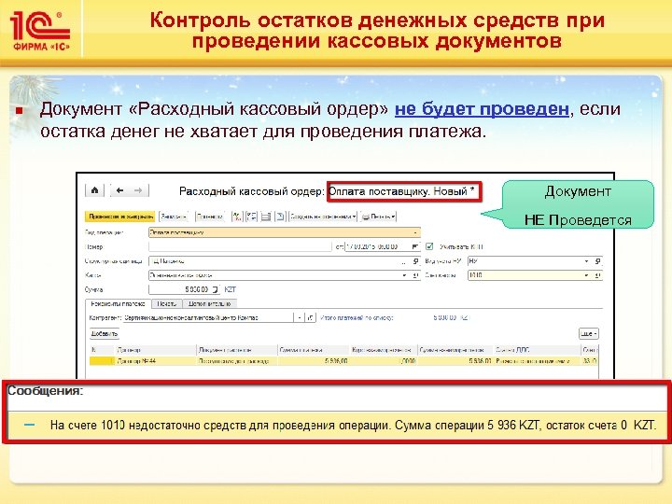Click the insufficient funds message about account 1010
The width and height of the screenshot is (672, 504).
(353, 426)
